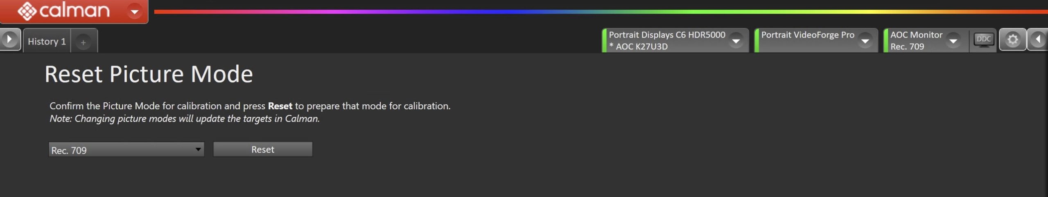1048x197 pixels.
Task: Open the Calman main menu arrow
Action: [x=134, y=11]
